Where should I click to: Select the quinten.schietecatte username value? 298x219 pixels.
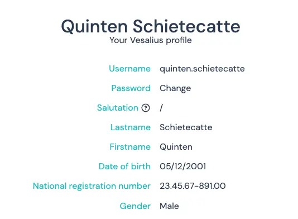coord(202,69)
